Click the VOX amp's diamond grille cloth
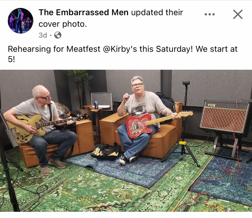This screenshot has height=218, width=252. click(223, 120)
